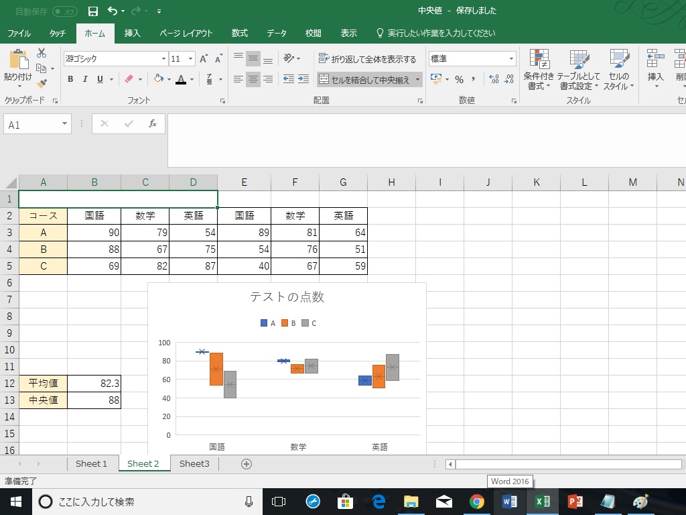The height and width of the screenshot is (515, 686).
Task: Apply Comma Style number formatting
Action: (x=474, y=79)
